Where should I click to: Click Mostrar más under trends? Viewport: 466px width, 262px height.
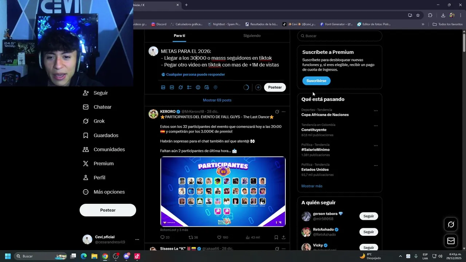[x=312, y=186]
